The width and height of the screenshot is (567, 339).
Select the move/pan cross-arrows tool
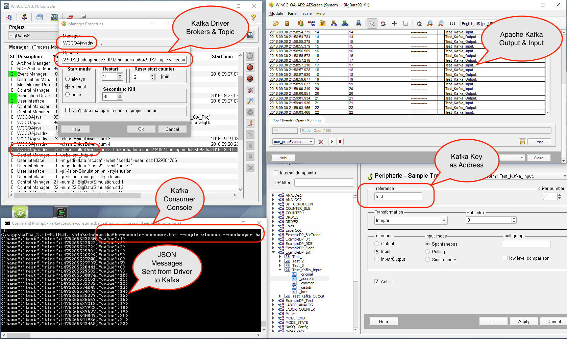[394, 23]
